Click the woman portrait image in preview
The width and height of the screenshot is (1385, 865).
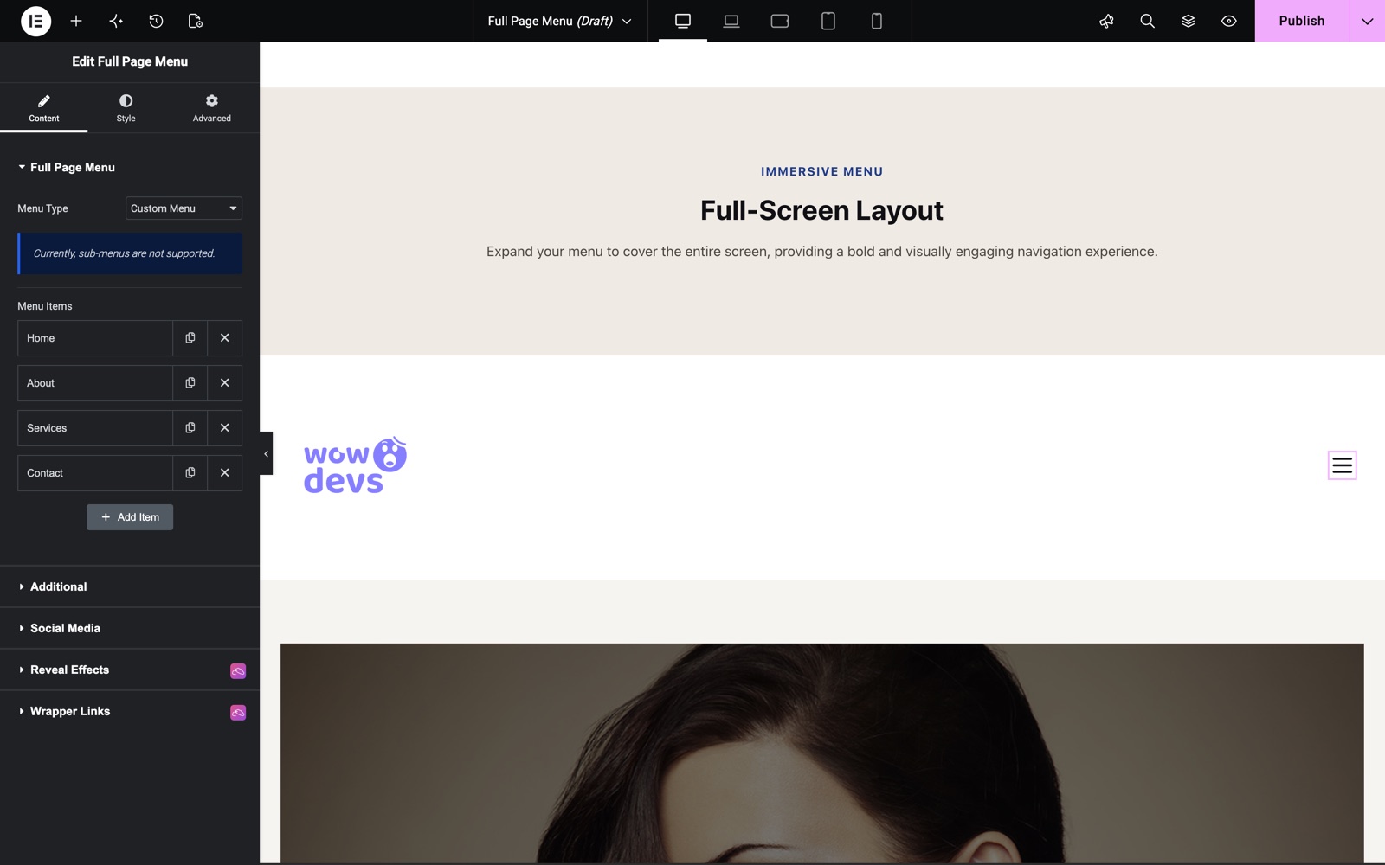coord(821,753)
